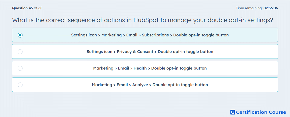Click 'Double opt-in toggle button' in the first answer

point(201,35)
